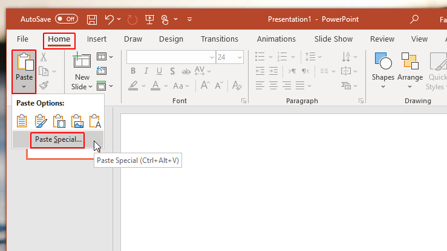Toggle Underline formatting
The width and height of the screenshot is (447, 251).
tap(159, 71)
